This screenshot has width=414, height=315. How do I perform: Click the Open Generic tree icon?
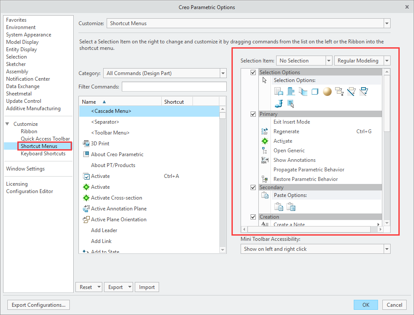[264, 151]
